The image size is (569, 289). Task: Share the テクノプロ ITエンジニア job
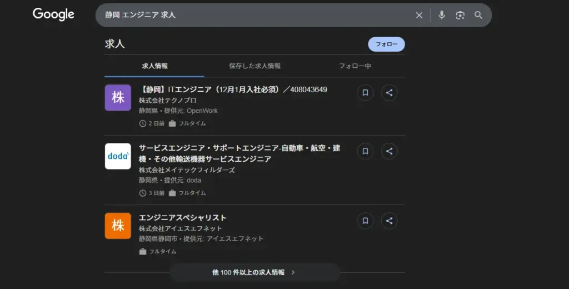(x=389, y=93)
